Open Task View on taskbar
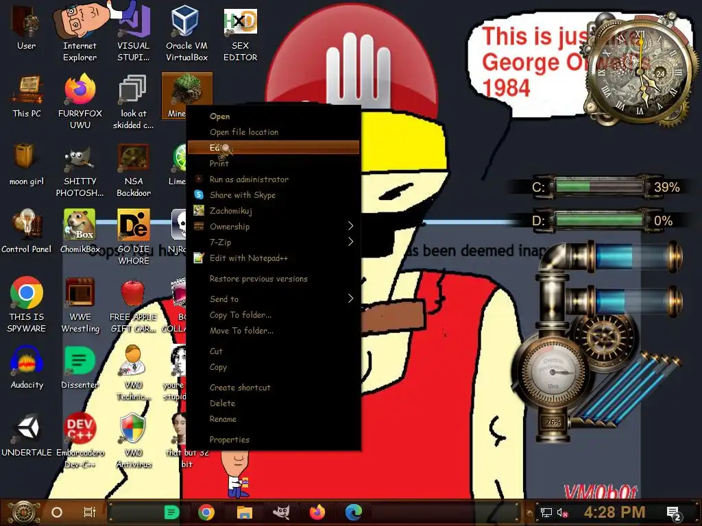The width and height of the screenshot is (702, 526). click(90, 512)
